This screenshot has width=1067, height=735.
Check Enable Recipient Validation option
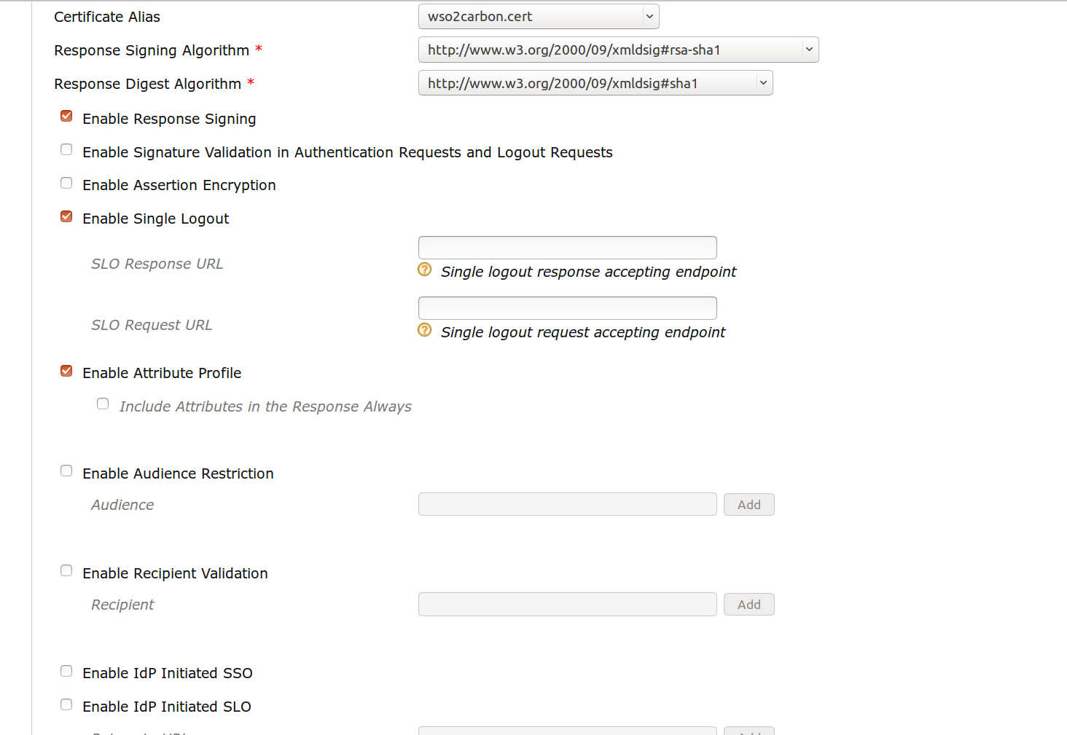pyautogui.click(x=66, y=571)
